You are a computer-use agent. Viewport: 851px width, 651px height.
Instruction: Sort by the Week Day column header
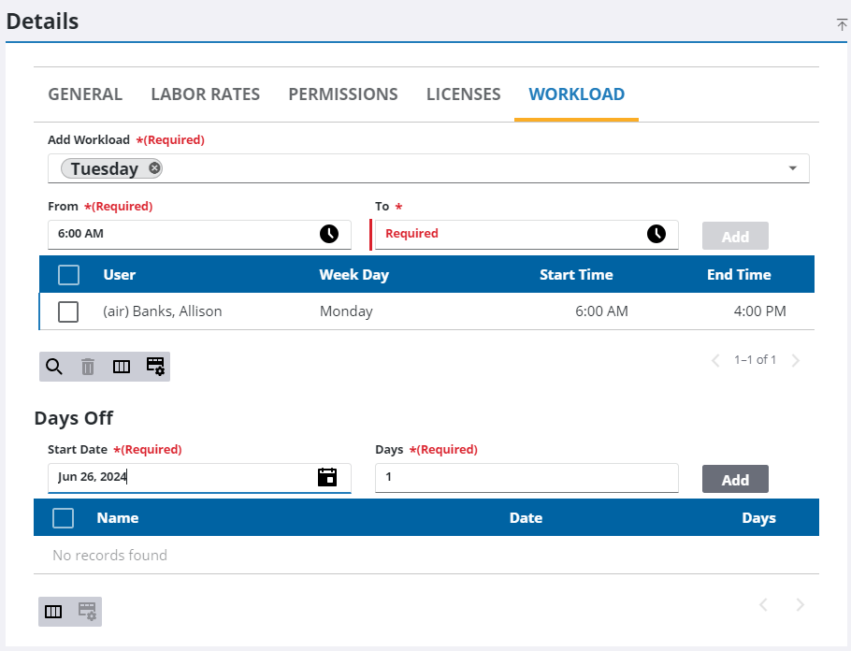(x=353, y=275)
